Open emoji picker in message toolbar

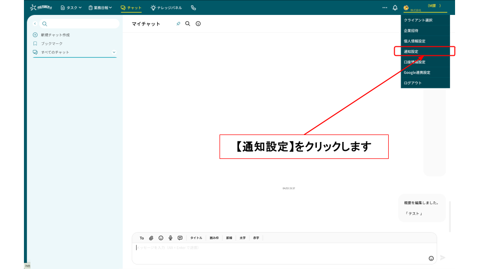(x=161, y=238)
